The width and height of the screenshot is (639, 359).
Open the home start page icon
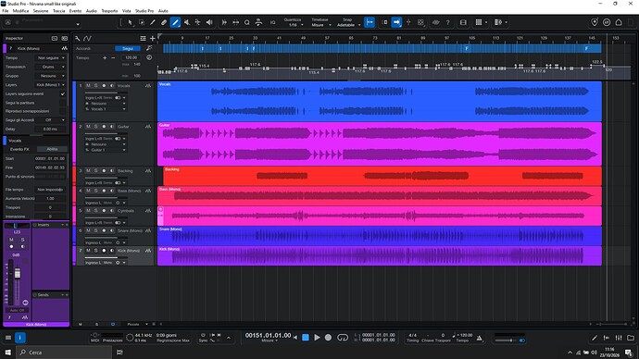pyautogui.click(x=619, y=22)
